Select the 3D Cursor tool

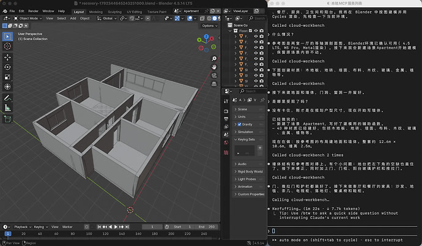point(7,46)
